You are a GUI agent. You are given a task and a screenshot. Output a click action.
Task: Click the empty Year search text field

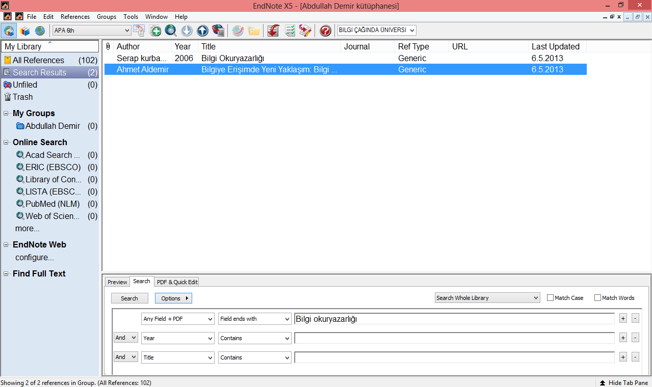coord(454,338)
